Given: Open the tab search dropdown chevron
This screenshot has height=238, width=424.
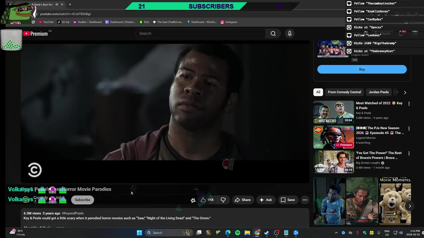Looking at the screenshot, I should [x=10, y=5].
